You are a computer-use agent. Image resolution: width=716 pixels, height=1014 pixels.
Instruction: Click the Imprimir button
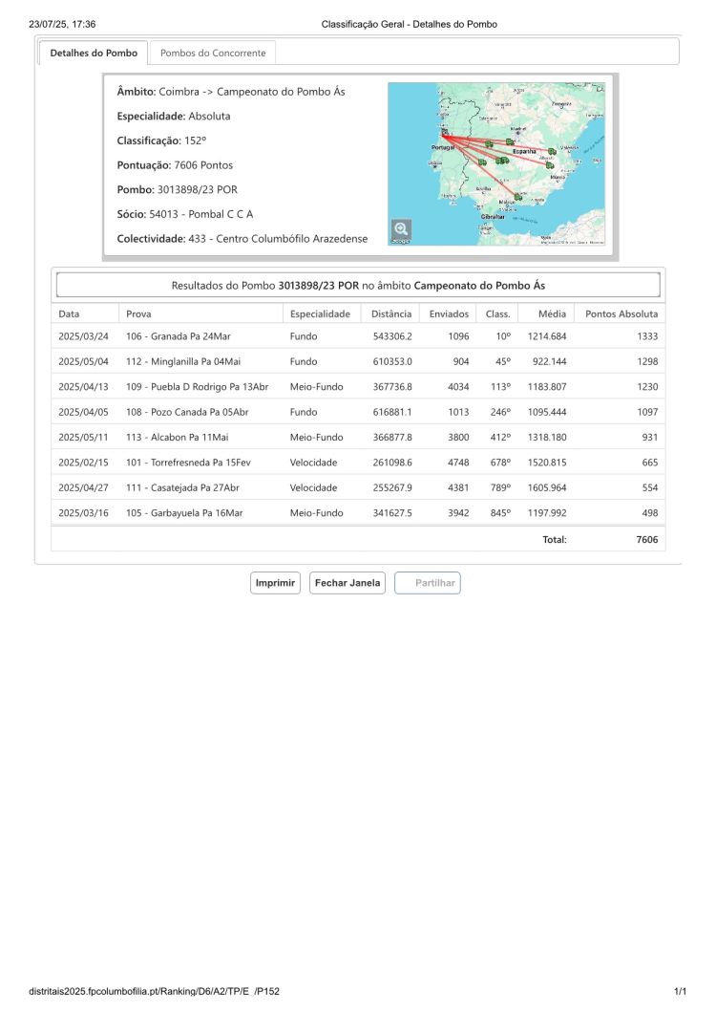[x=275, y=583]
